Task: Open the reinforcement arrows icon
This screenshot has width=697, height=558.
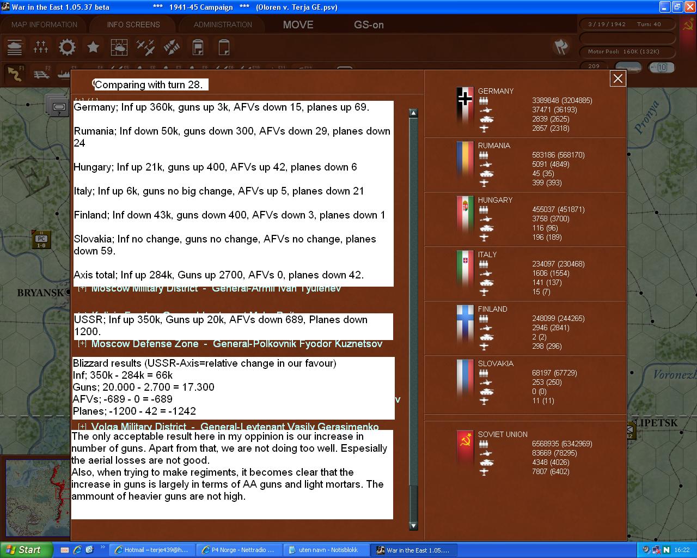Action: (x=172, y=47)
